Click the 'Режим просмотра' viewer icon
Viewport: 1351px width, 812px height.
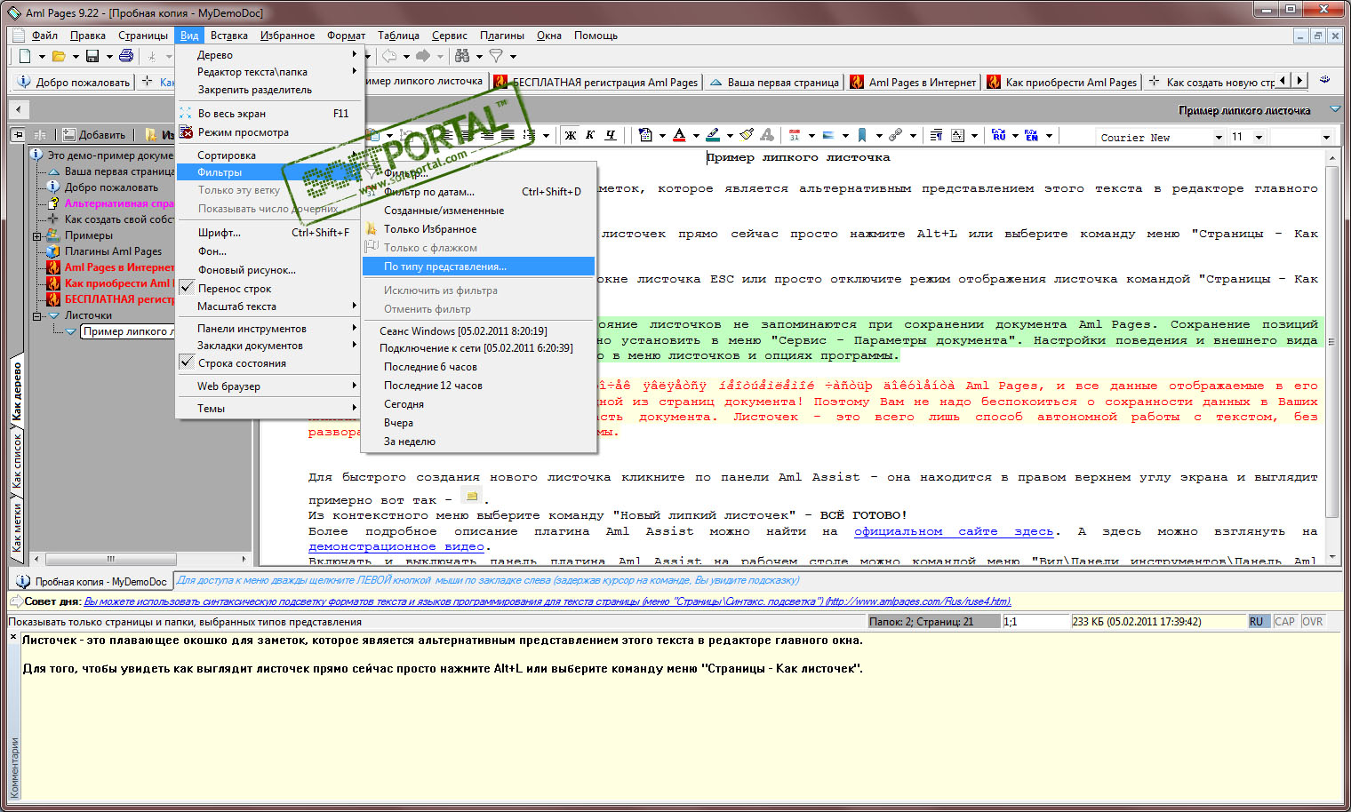point(186,132)
